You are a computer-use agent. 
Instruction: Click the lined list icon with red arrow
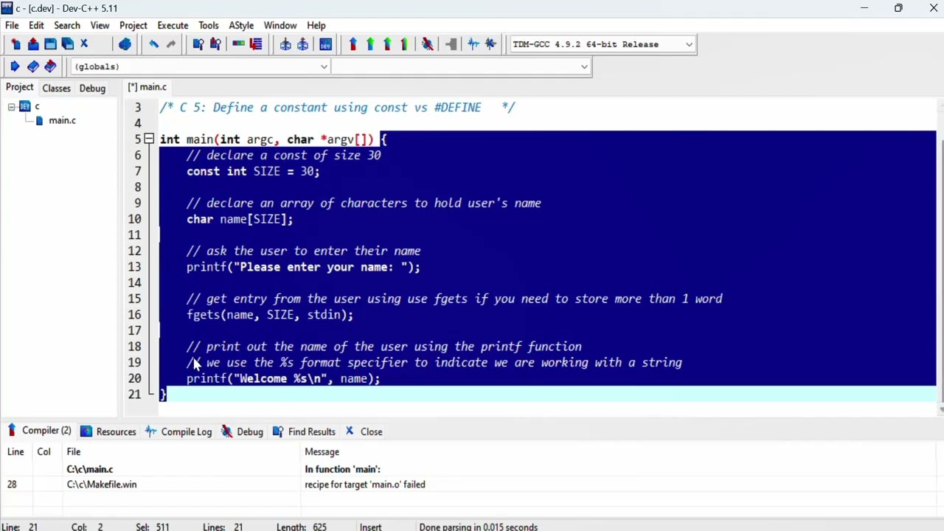[x=255, y=44]
